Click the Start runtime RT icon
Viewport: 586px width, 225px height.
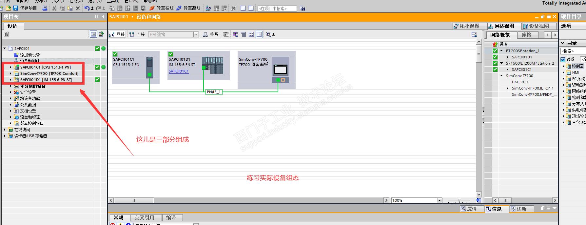[x=143, y=8]
